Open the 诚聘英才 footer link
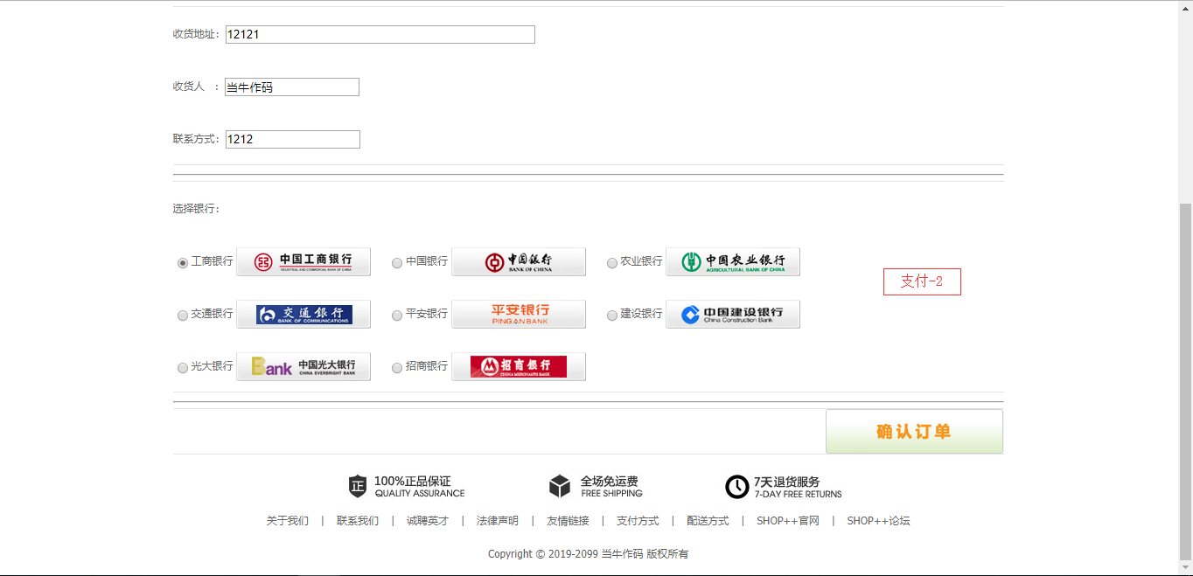Viewport: 1193px width, 576px height. [x=428, y=521]
